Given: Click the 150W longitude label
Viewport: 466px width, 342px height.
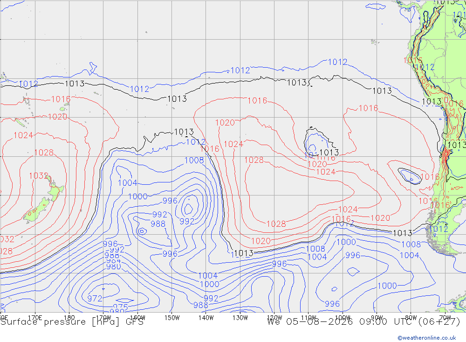Looking at the screenshot, I should point(172,318).
